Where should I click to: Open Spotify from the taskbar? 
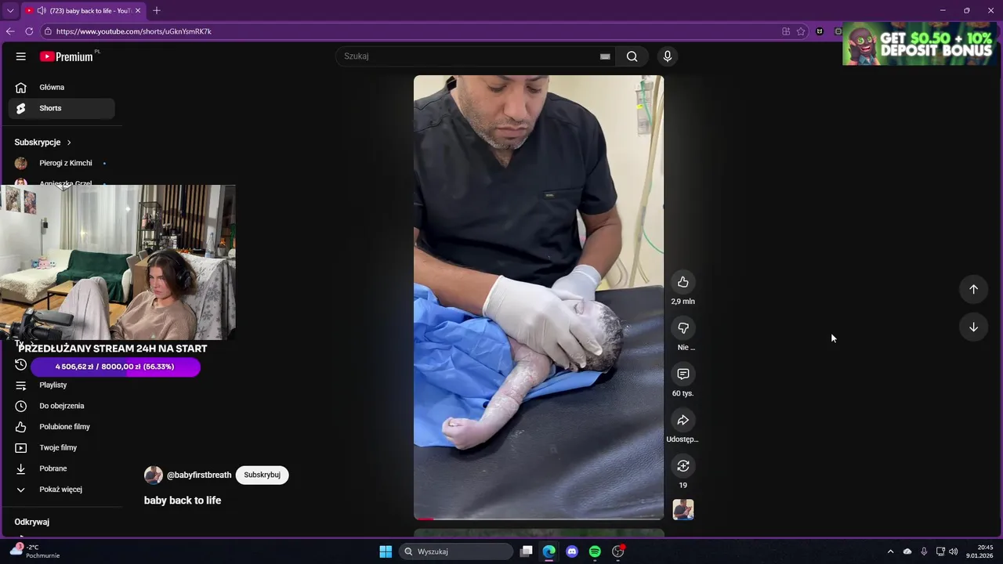pos(595,551)
